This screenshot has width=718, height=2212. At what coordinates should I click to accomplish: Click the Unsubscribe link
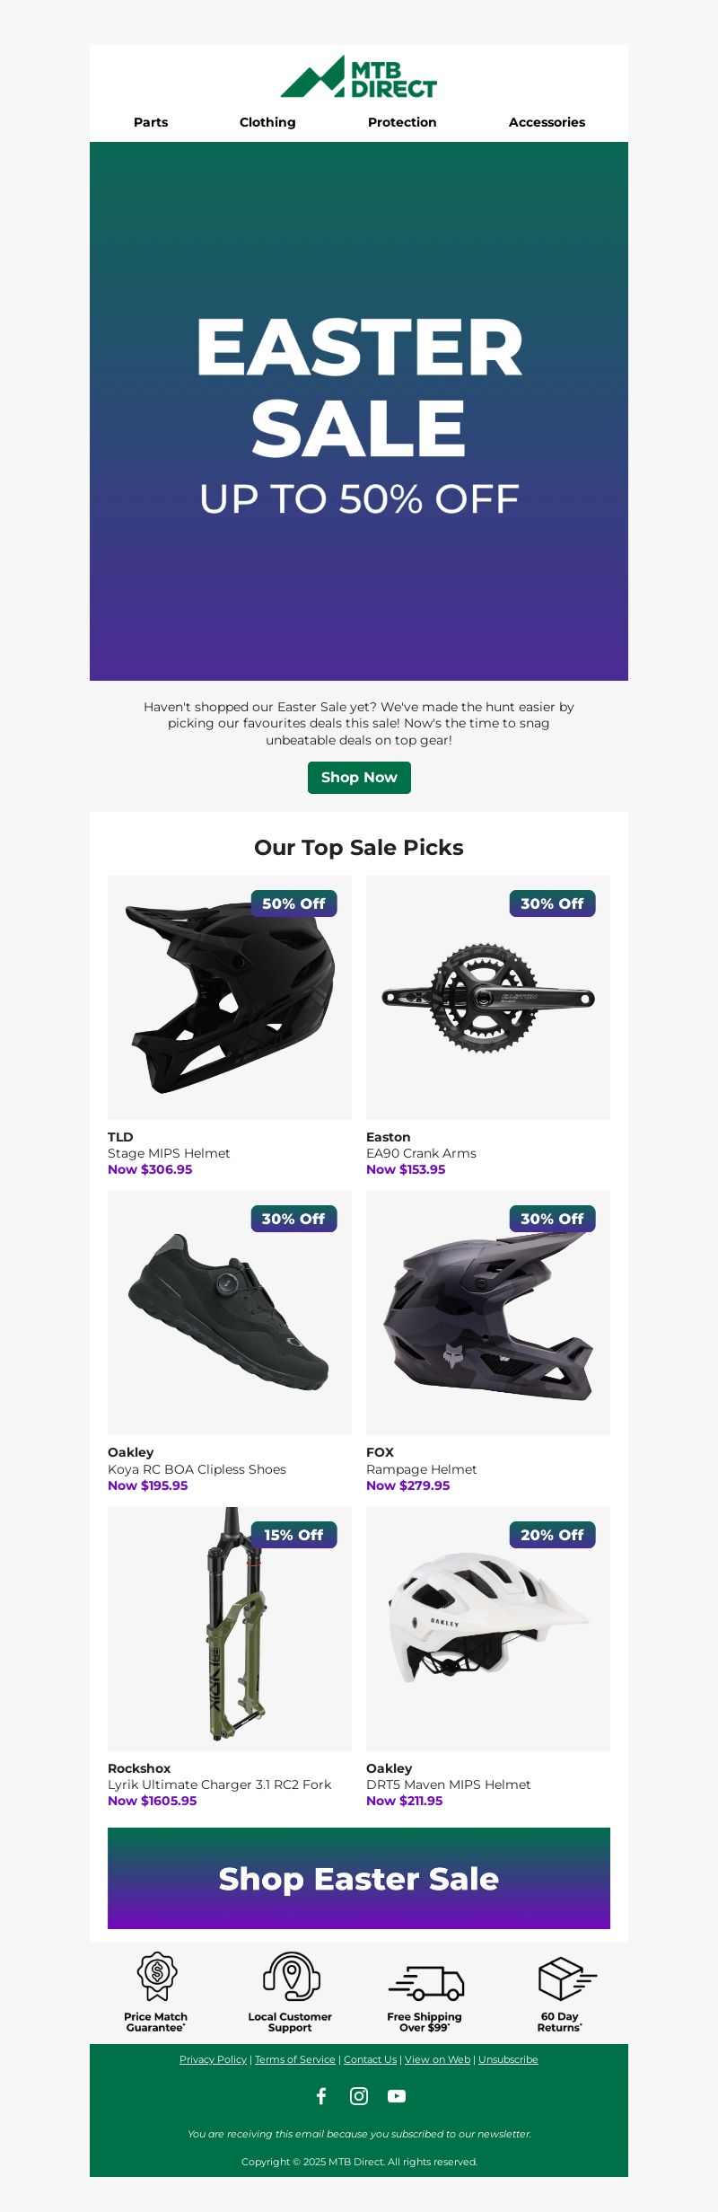[508, 2059]
